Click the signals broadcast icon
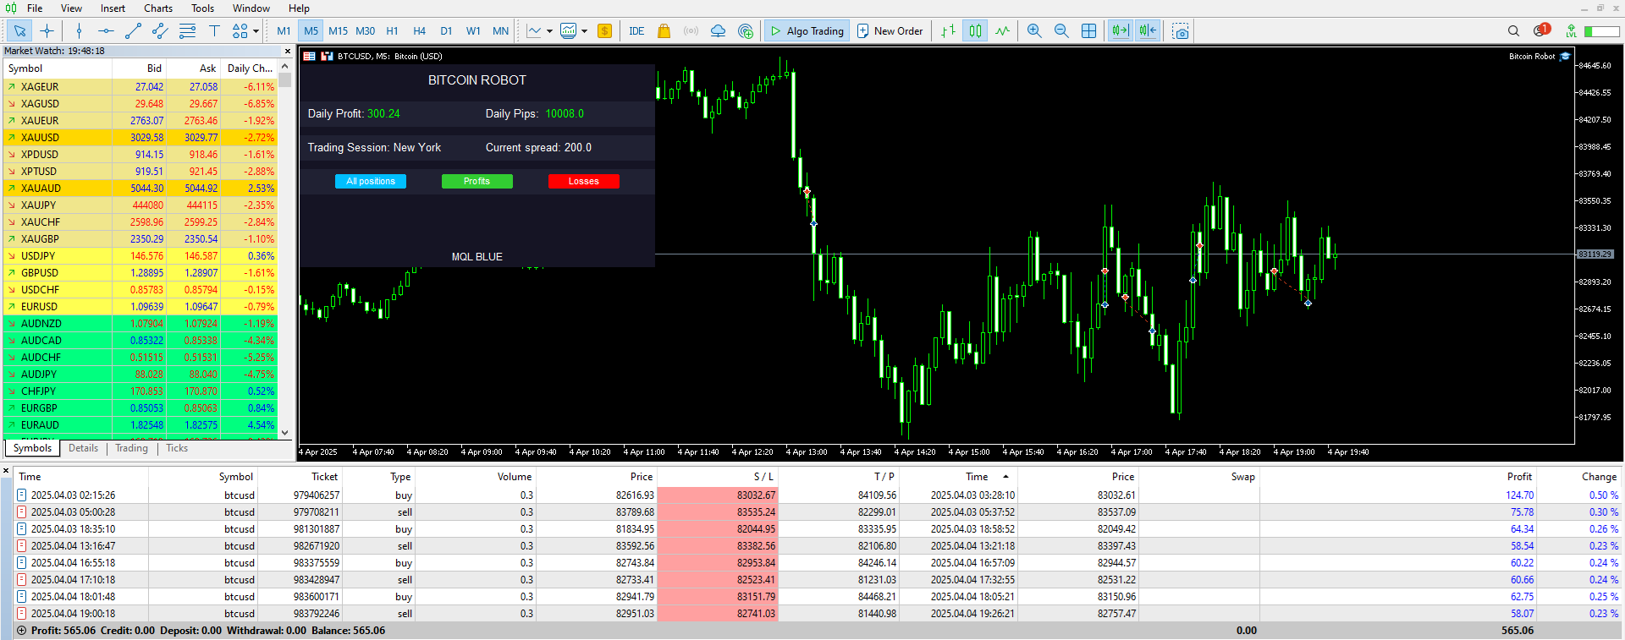The image size is (1625, 640). tap(691, 31)
